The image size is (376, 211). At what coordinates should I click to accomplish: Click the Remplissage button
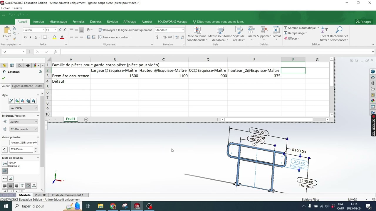point(295,33)
